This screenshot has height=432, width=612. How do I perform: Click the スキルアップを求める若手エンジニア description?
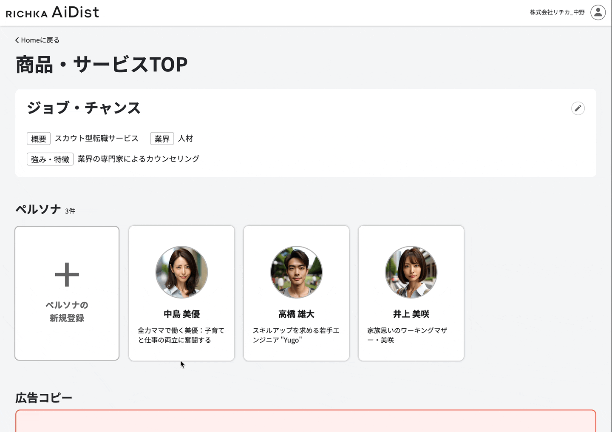(296, 335)
